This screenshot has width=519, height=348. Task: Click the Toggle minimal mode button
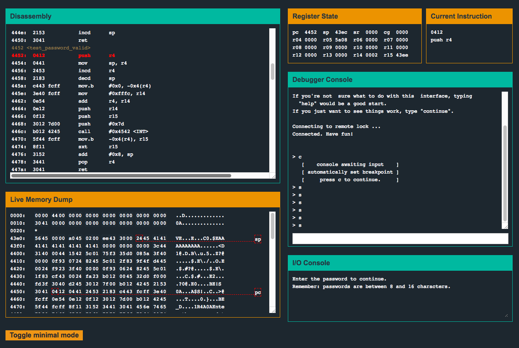tap(44, 335)
